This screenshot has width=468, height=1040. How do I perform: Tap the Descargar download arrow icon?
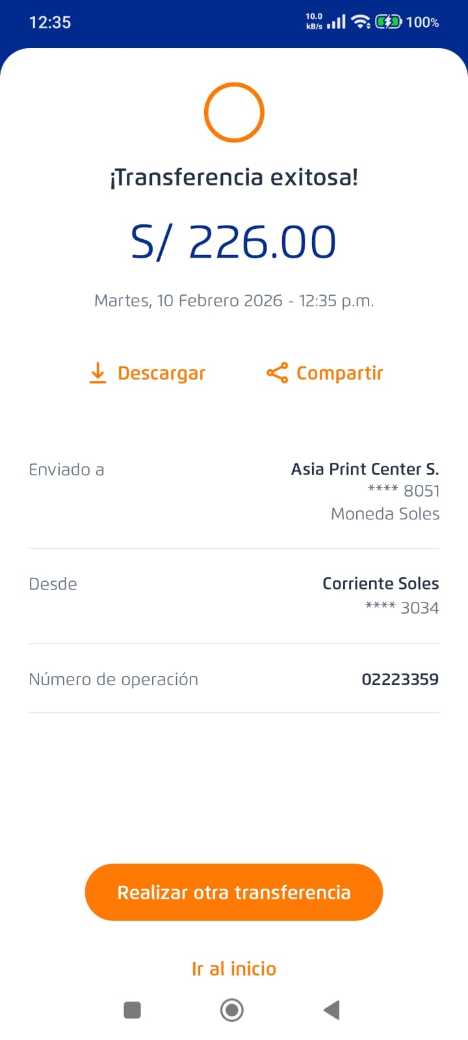pyautogui.click(x=97, y=373)
